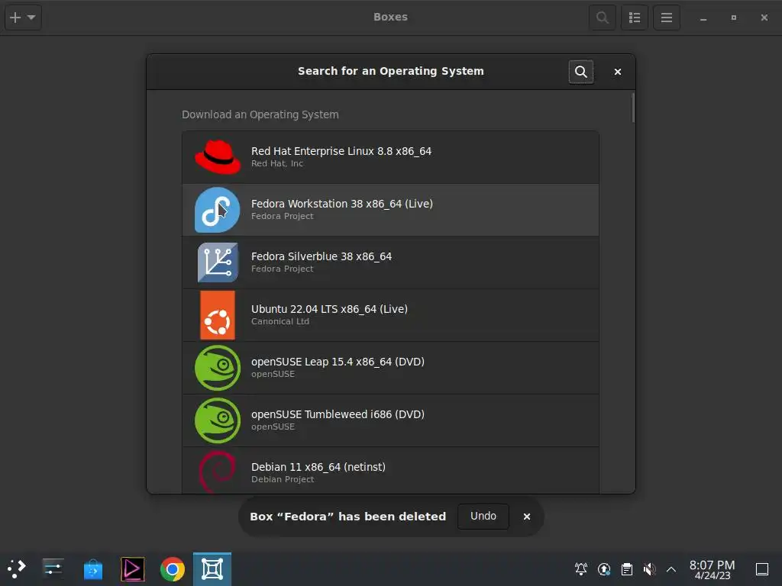
Task: Select the Fedora Workstation logo icon
Action: (218, 210)
